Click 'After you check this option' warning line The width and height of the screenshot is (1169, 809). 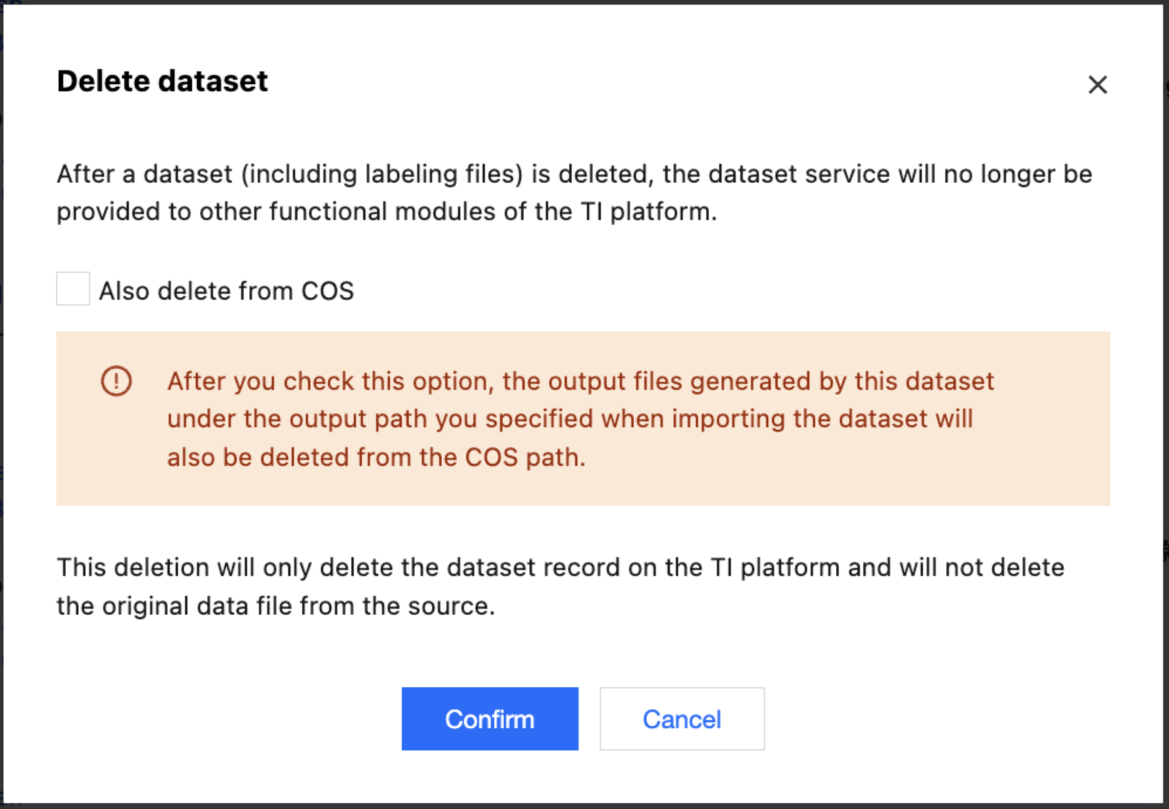(x=580, y=381)
